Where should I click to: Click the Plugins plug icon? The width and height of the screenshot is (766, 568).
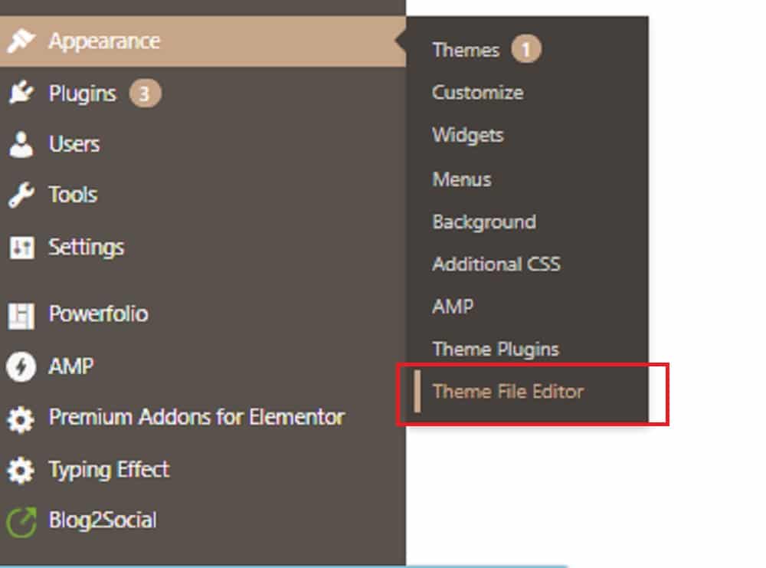[x=21, y=93]
